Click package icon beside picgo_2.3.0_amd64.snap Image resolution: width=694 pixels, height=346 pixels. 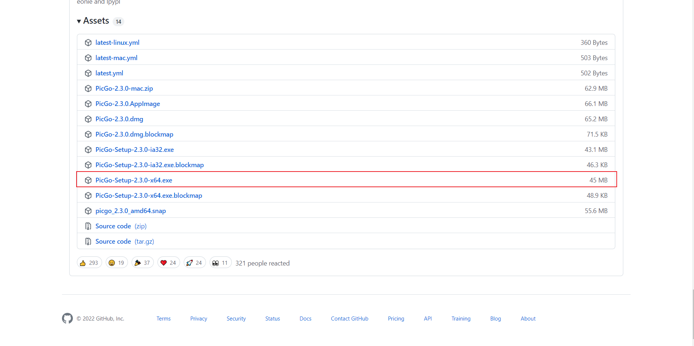[x=88, y=211]
